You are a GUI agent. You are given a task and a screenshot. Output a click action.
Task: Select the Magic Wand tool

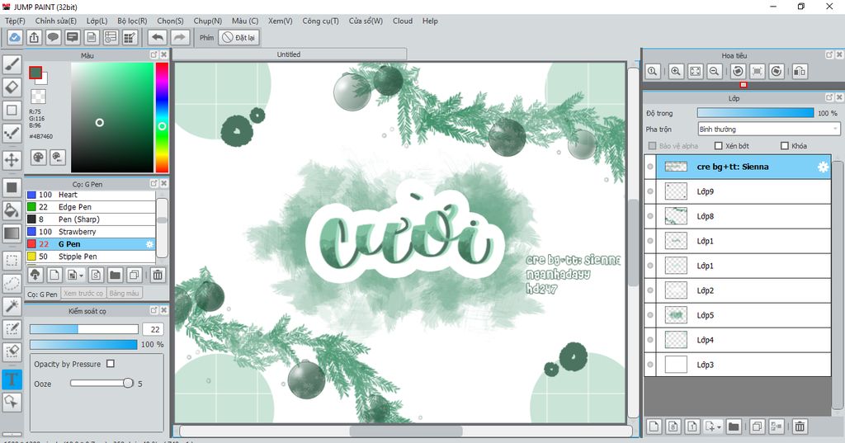pos(12,306)
